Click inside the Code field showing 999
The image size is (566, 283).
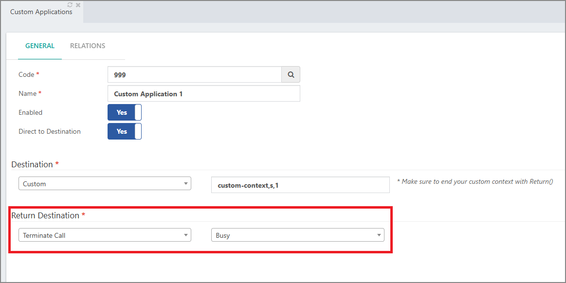point(195,74)
